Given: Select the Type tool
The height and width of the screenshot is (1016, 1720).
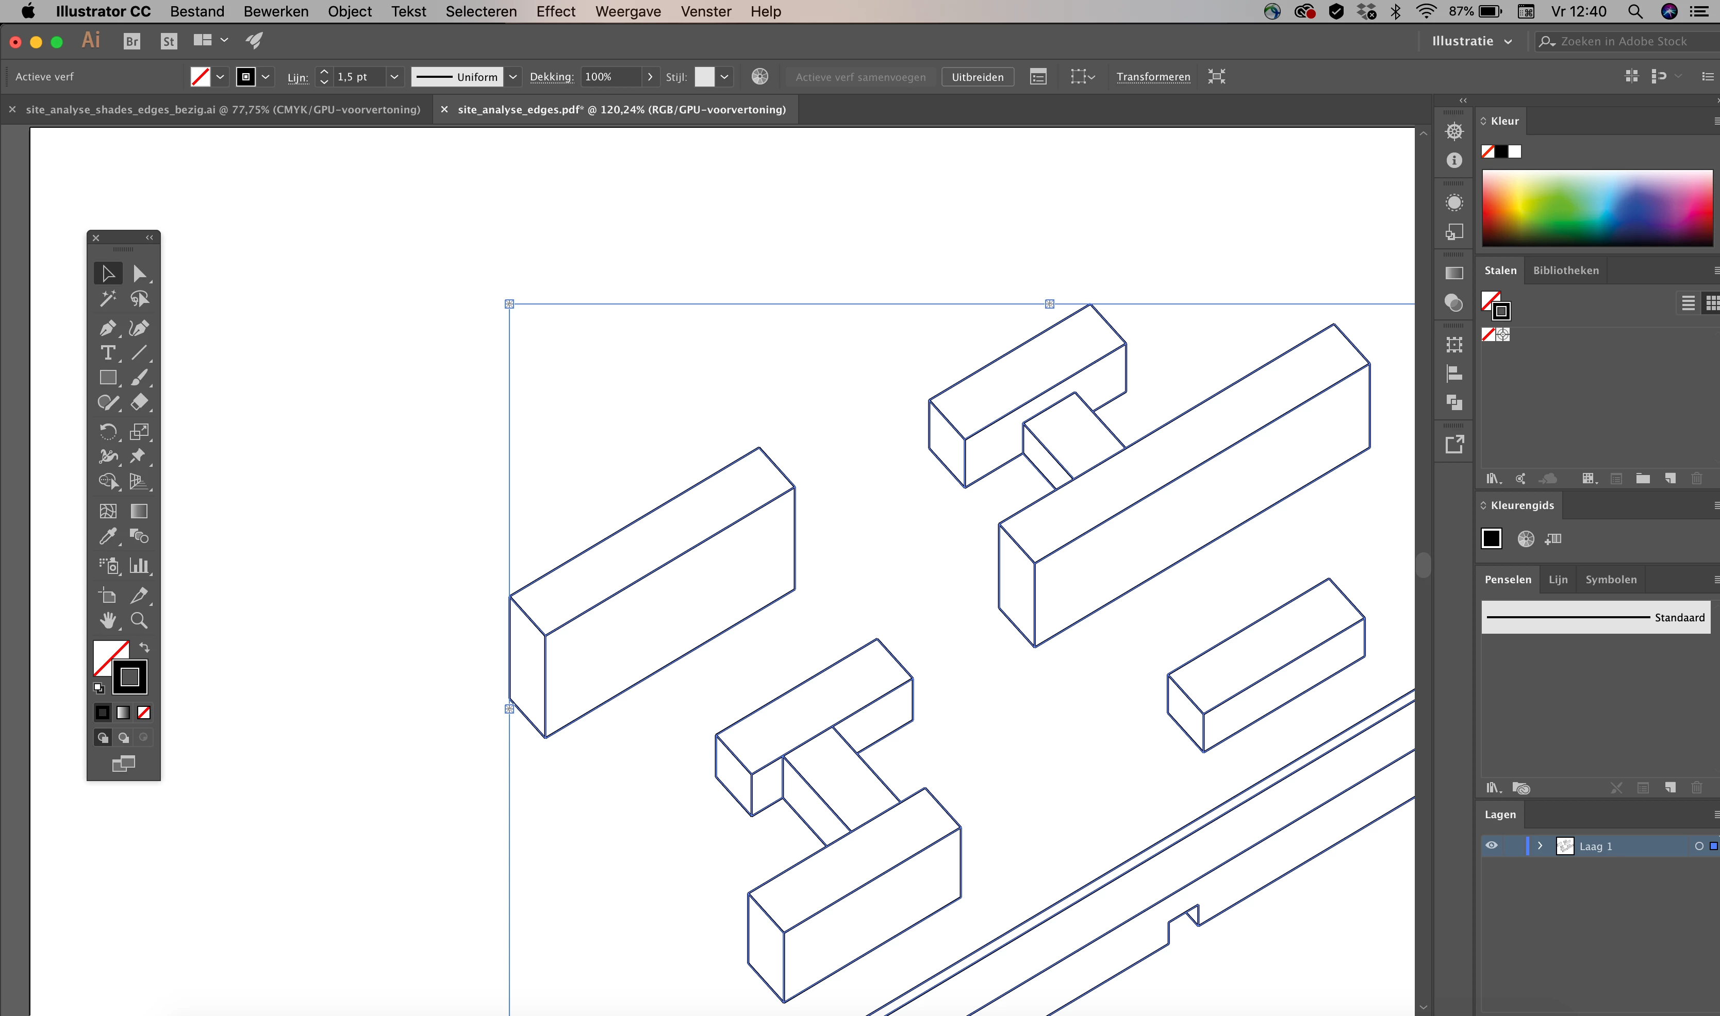Looking at the screenshot, I should (107, 352).
